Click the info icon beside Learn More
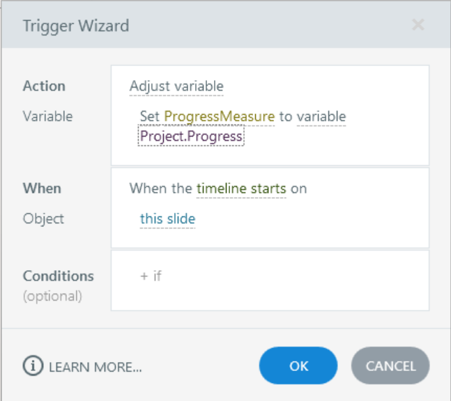451x401 pixels. (x=33, y=366)
